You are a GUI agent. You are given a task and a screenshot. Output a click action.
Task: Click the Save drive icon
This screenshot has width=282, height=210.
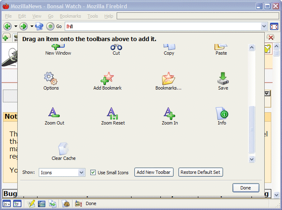(223, 78)
